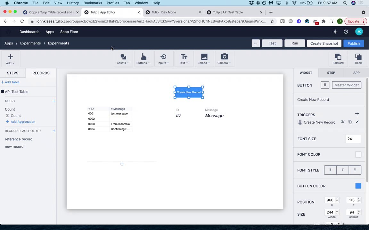
Task: Click the Master Widget button
Action: [346, 85]
